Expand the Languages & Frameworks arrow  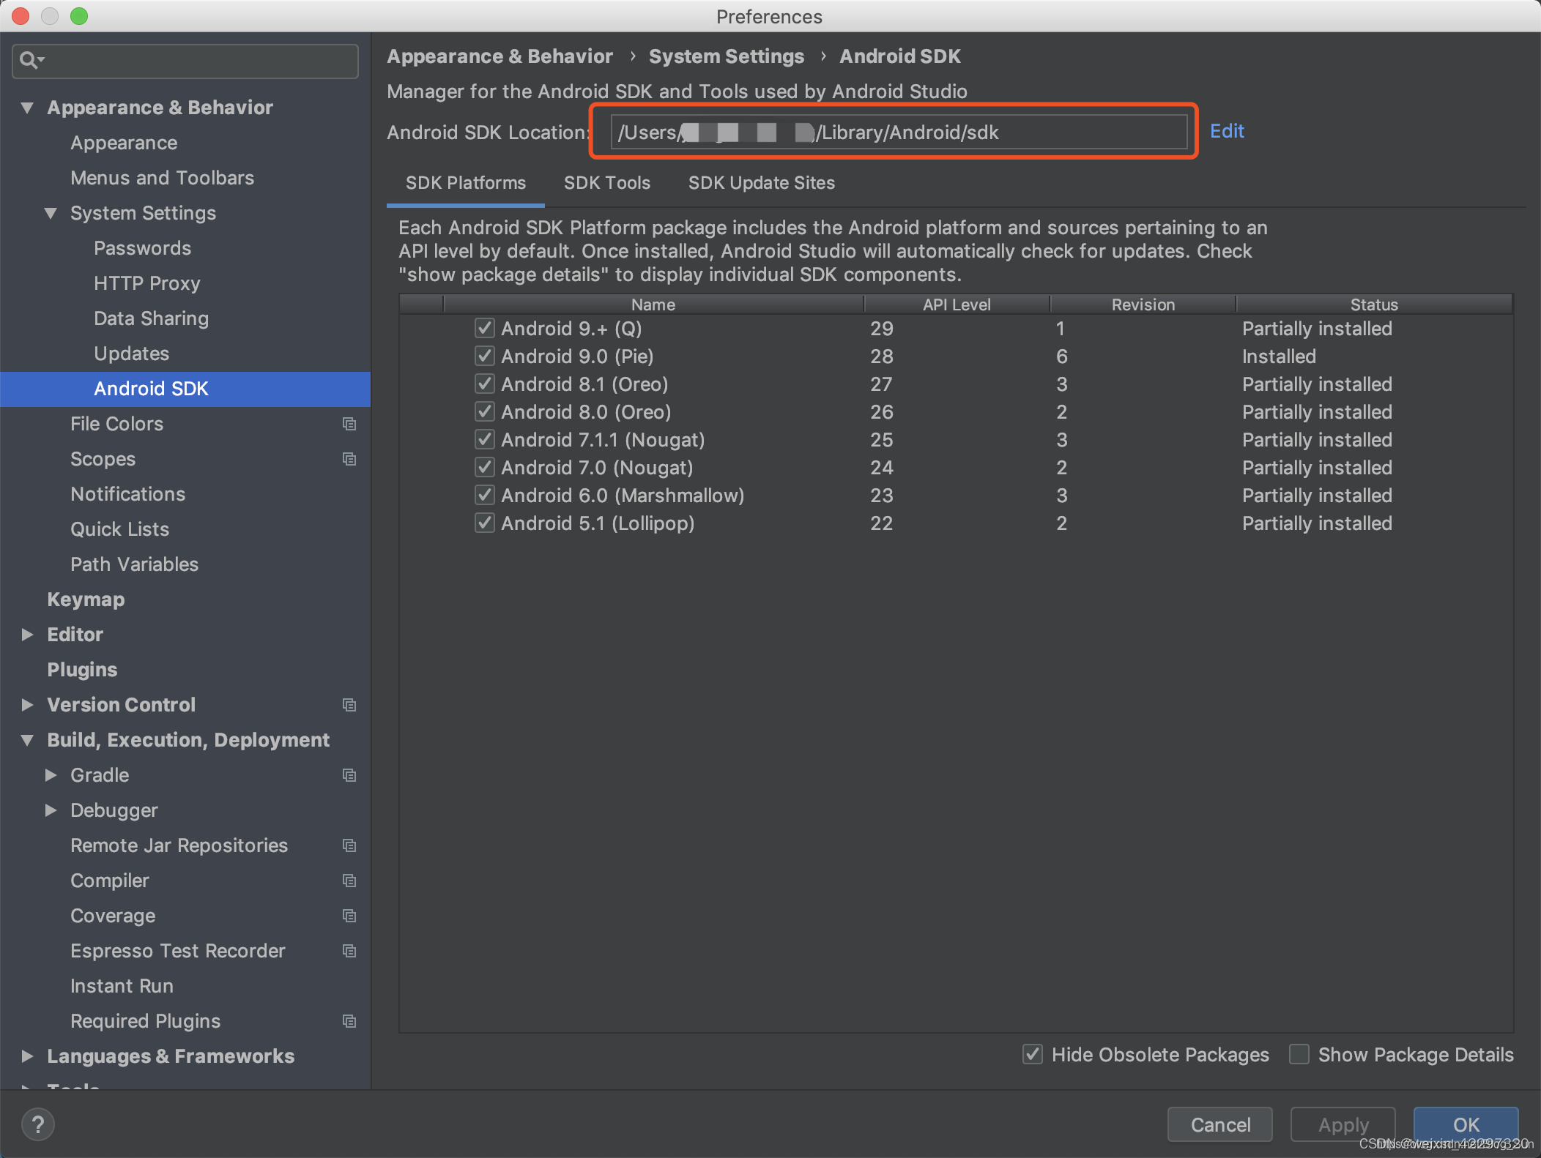[x=27, y=1056]
